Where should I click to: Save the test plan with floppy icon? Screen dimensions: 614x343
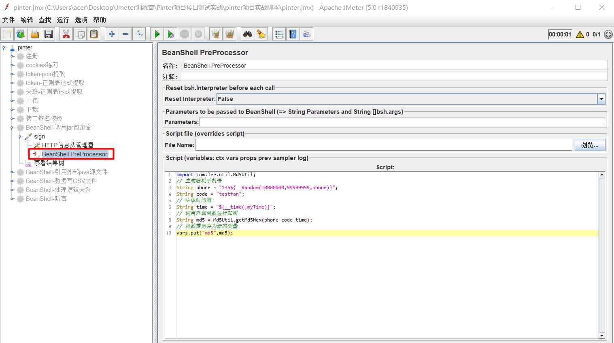pyautogui.click(x=49, y=34)
